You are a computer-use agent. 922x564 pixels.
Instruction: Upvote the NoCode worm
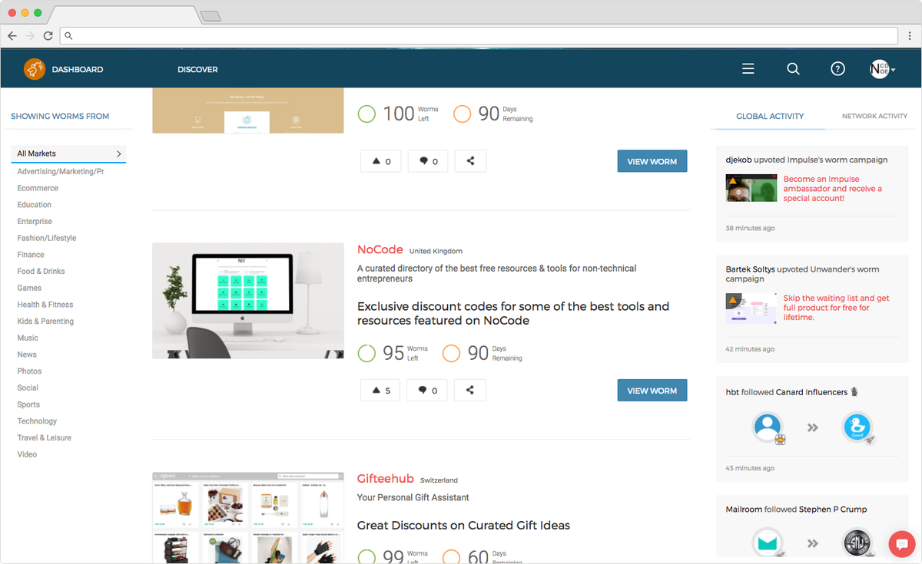[381, 391]
